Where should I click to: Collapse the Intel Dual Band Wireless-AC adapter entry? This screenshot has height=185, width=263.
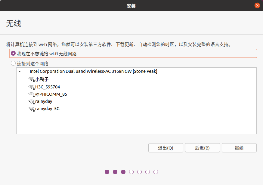point(20,71)
